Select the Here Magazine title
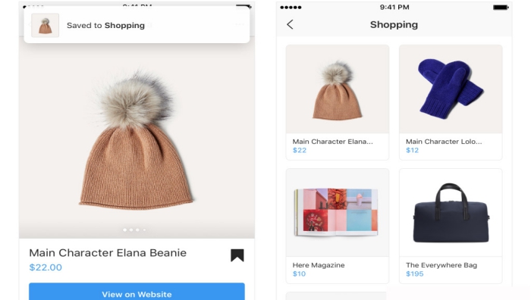The height and width of the screenshot is (300, 531). 319,265
